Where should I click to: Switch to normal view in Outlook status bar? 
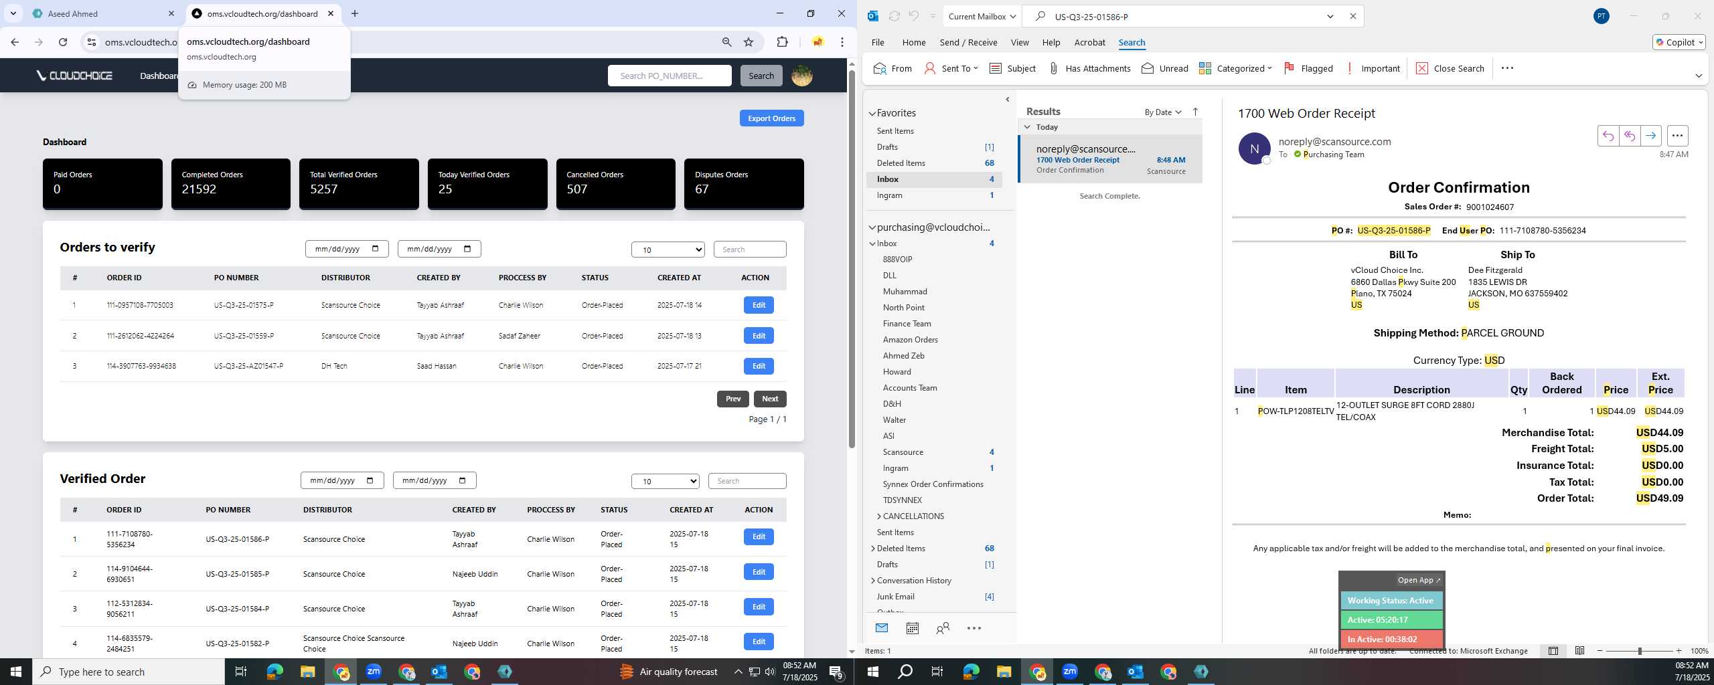click(x=1553, y=651)
